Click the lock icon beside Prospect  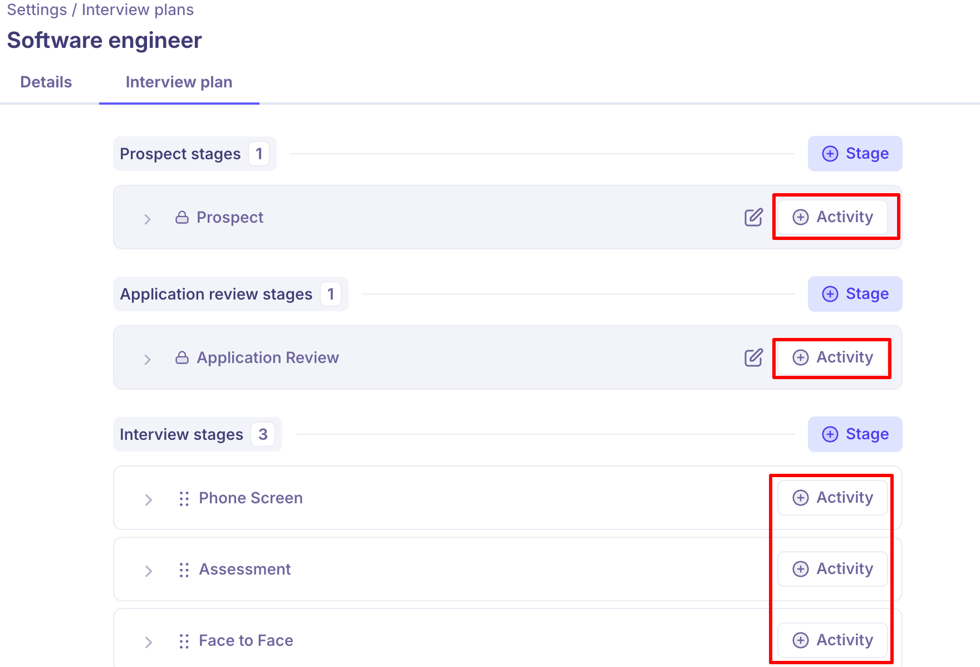182,217
